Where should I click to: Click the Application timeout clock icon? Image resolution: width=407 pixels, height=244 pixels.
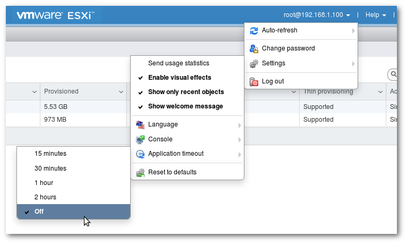pyautogui.click(x=140, y=154)
